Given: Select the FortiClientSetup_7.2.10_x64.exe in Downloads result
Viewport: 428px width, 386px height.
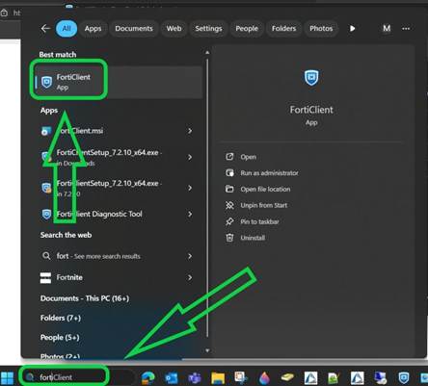Looking at the screenshot, I should pos(119,157).
